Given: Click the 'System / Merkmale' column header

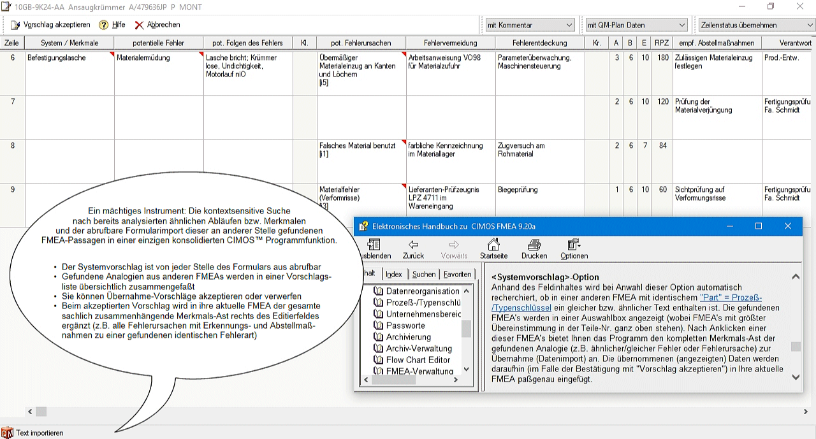Looking at the screenshot, I should [69, 43].
